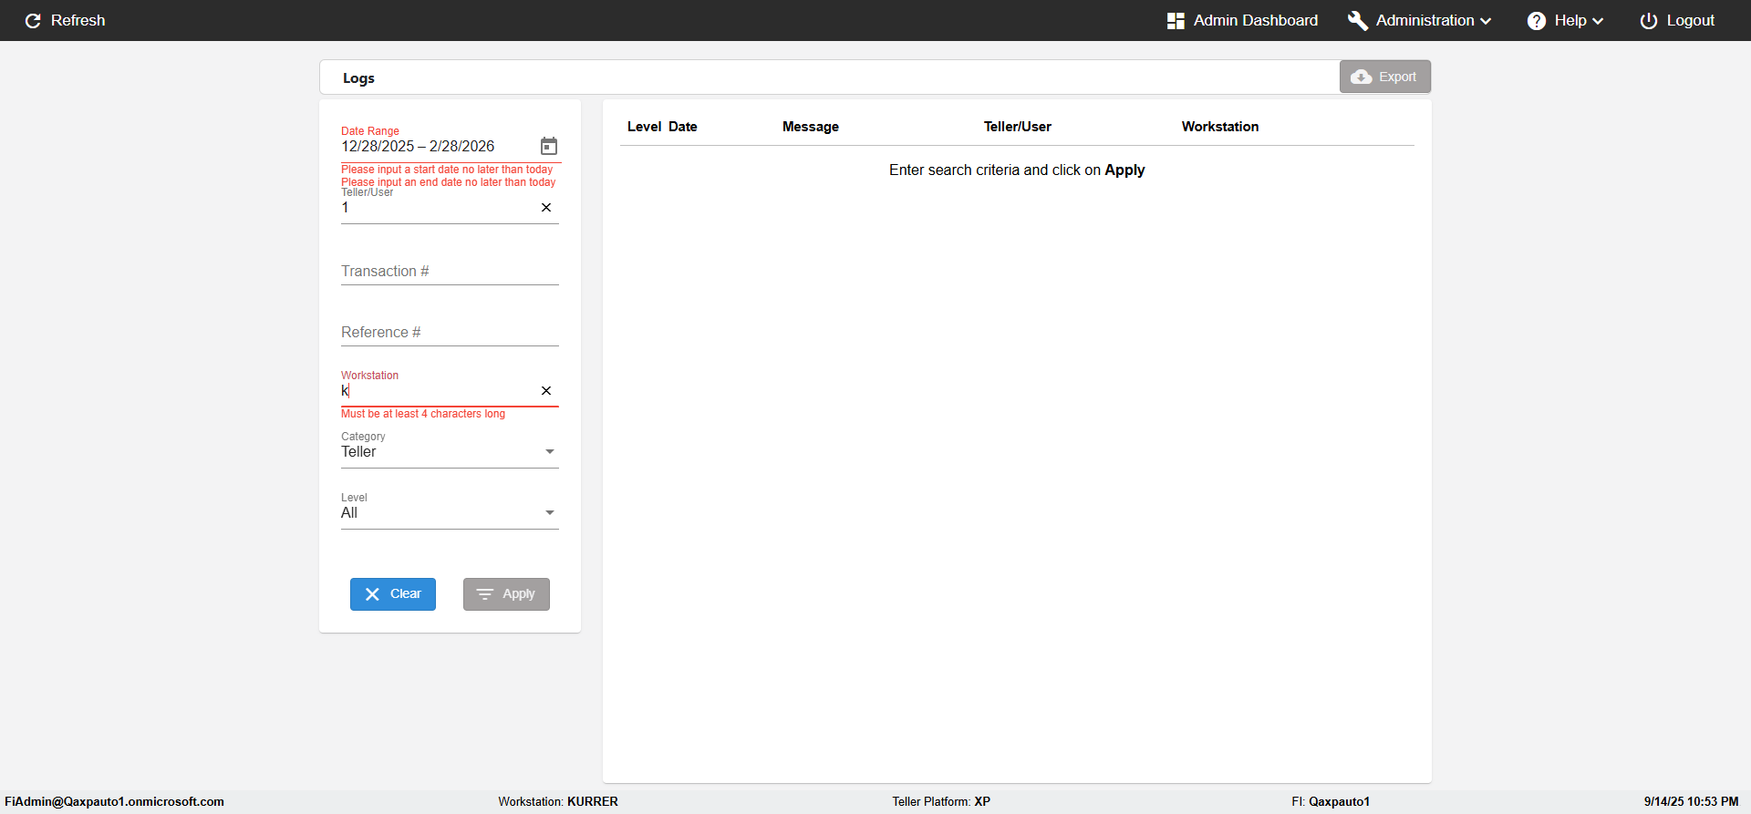Sort by the Date column header
The image size is (1751, 814).
pos(682,127)
